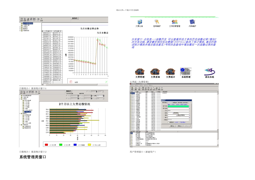Viewport: 255px width, 180px height.
Task: Click 隐藏条件 button in 报表统计窗口2
Action: pyautogui.click(x=69, y=91)
